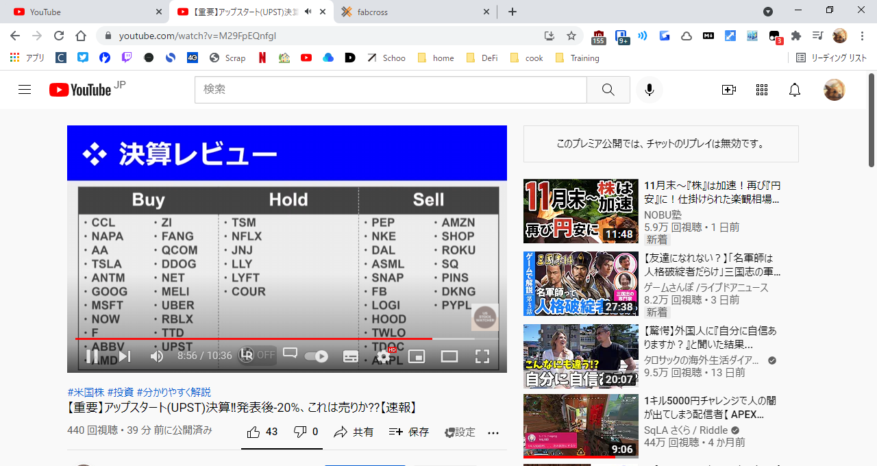Go back with browser back arrow
Image resolution: width=877 pixels, height=466 pixels.
(x=15, y=36)
